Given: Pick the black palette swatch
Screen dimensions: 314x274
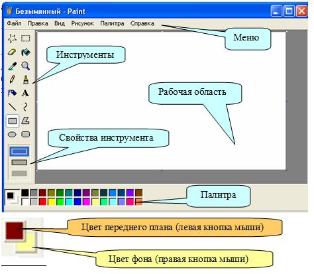Looking at the screenshot, I should pos(25,193).
